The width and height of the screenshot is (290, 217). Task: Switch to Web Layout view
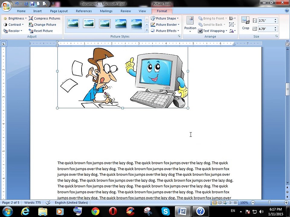[x=225, y=203]
